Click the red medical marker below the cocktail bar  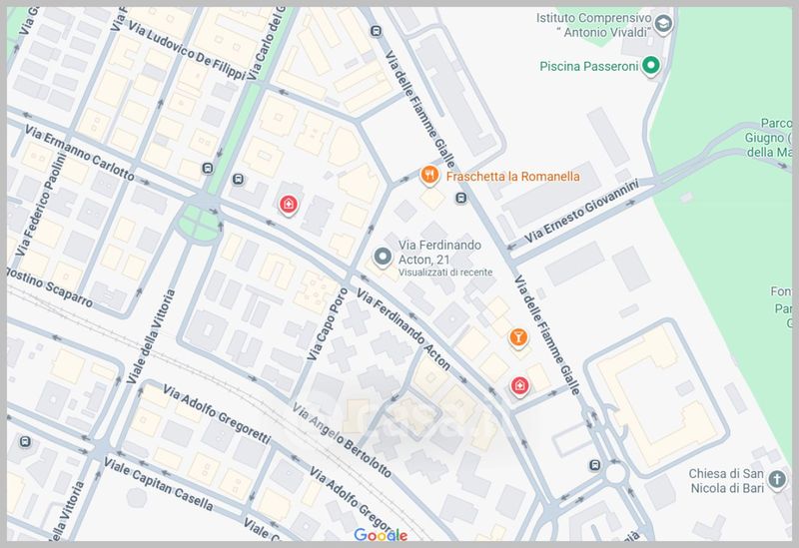(519, 386)
